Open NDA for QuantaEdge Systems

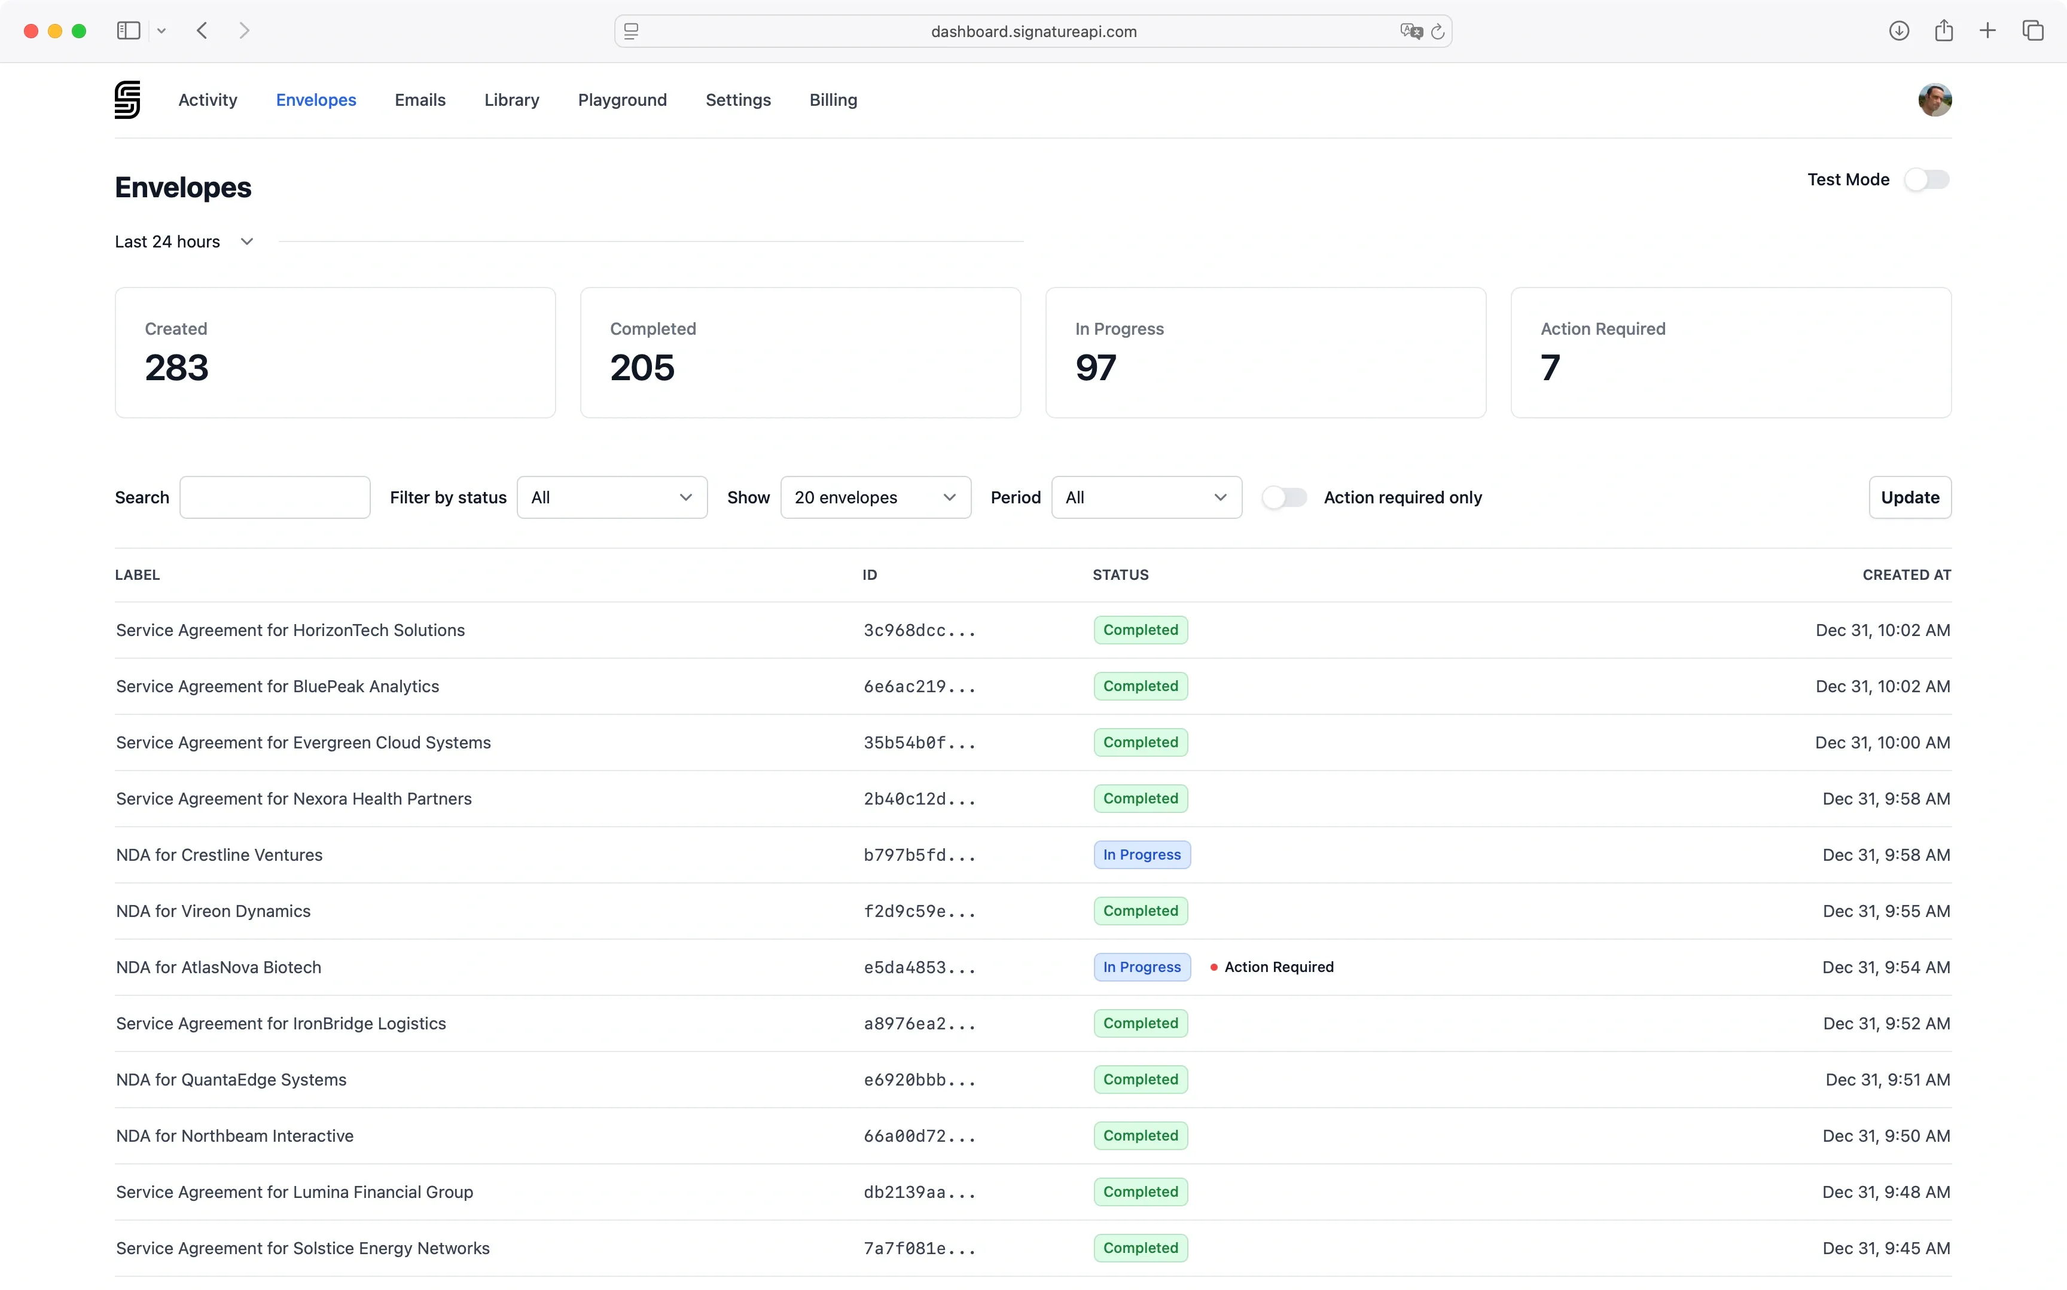[231, 1079]
